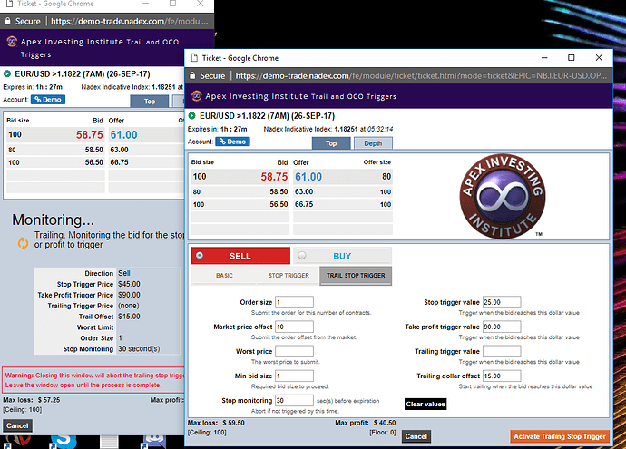Click the Clear values button
The image size is (626, 449).
tap(425, 404)
